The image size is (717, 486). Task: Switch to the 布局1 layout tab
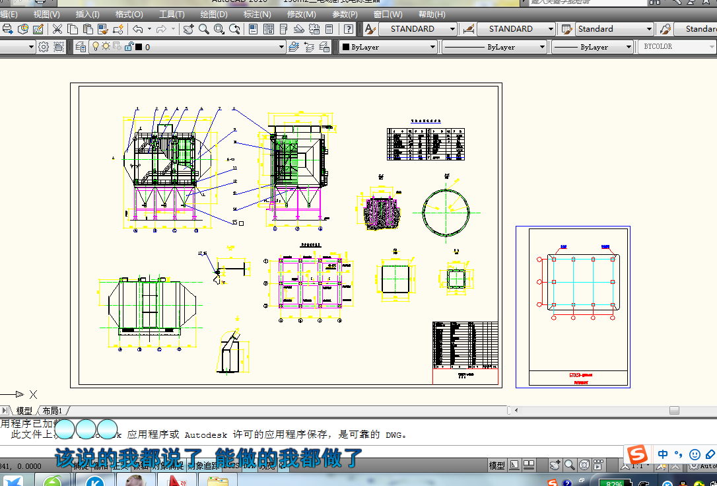pos(52,411)
